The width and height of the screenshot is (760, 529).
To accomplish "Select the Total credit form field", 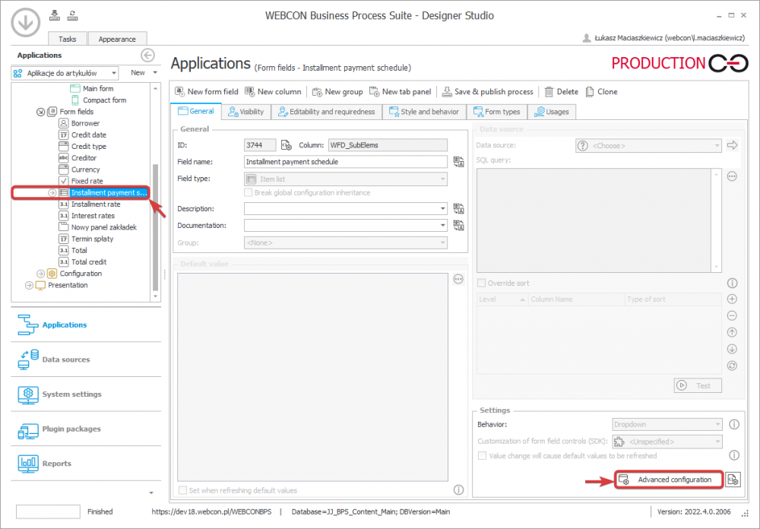I will tap(89, 262).
